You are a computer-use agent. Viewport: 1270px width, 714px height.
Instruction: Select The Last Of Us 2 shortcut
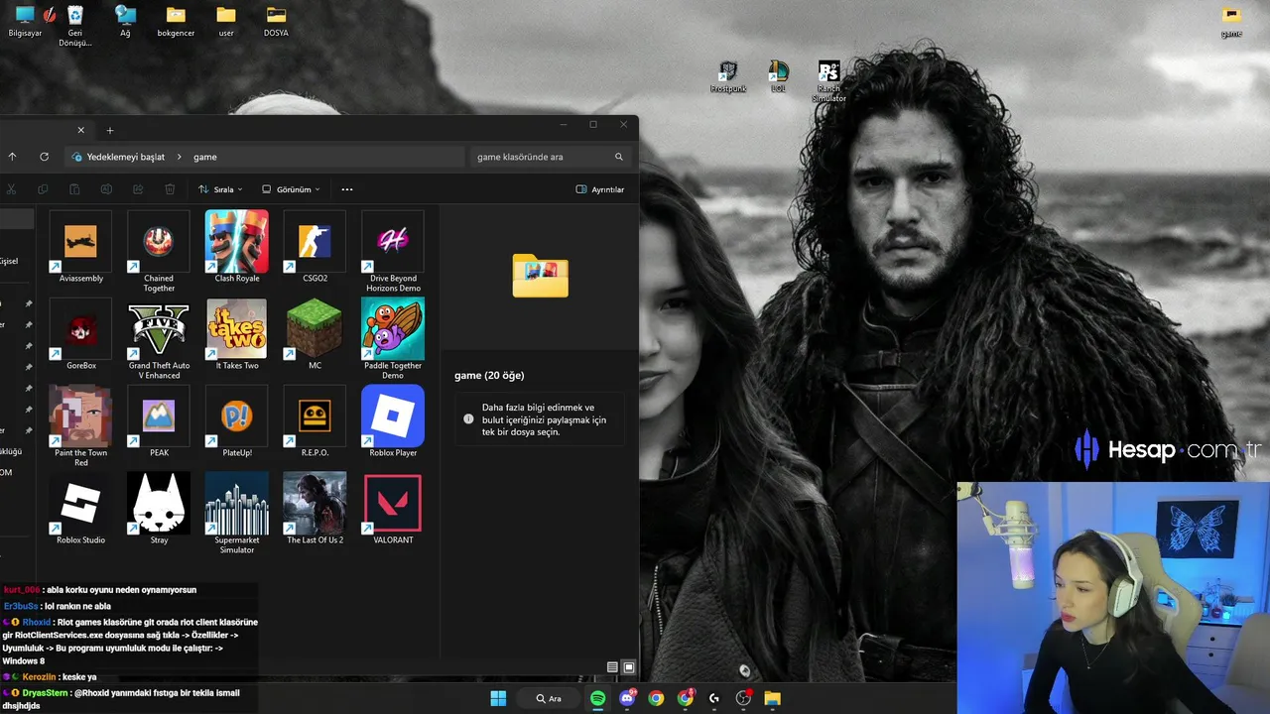pos(315,509)
